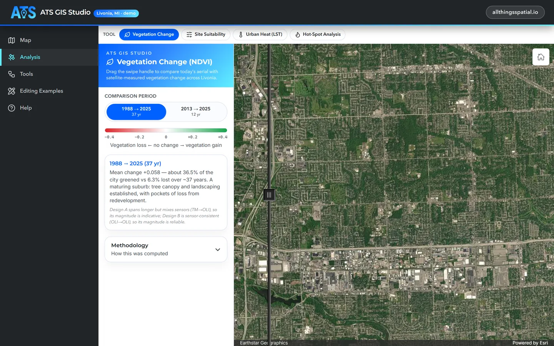Image resolution: width=554 pixels, height=346 pixels.
Task: Click the 'ATS GIS Studio' title text
Action: (x=65, y=12)
